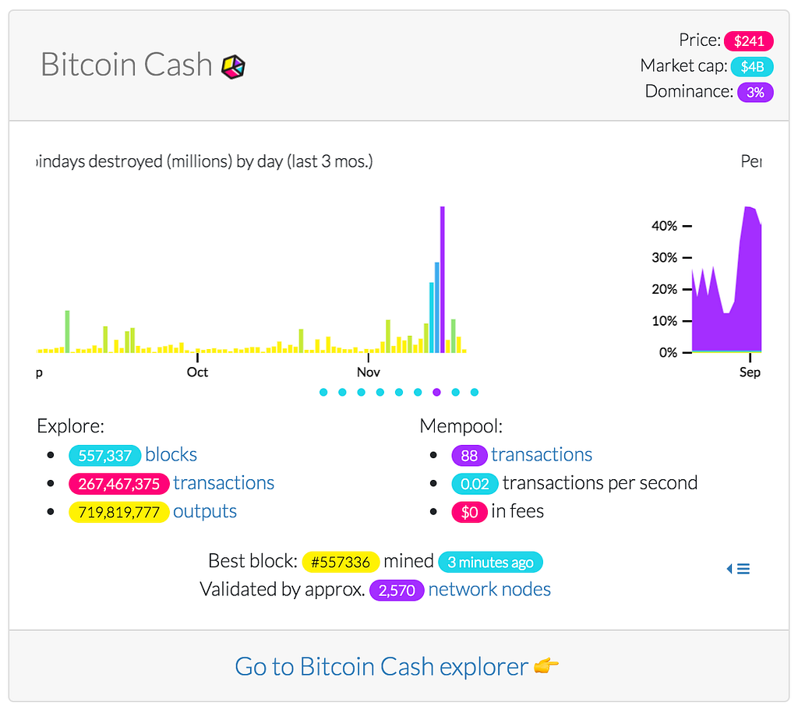The image size is (798, 709).
Task: Click the #557336 best block badge
Action: 341,562
